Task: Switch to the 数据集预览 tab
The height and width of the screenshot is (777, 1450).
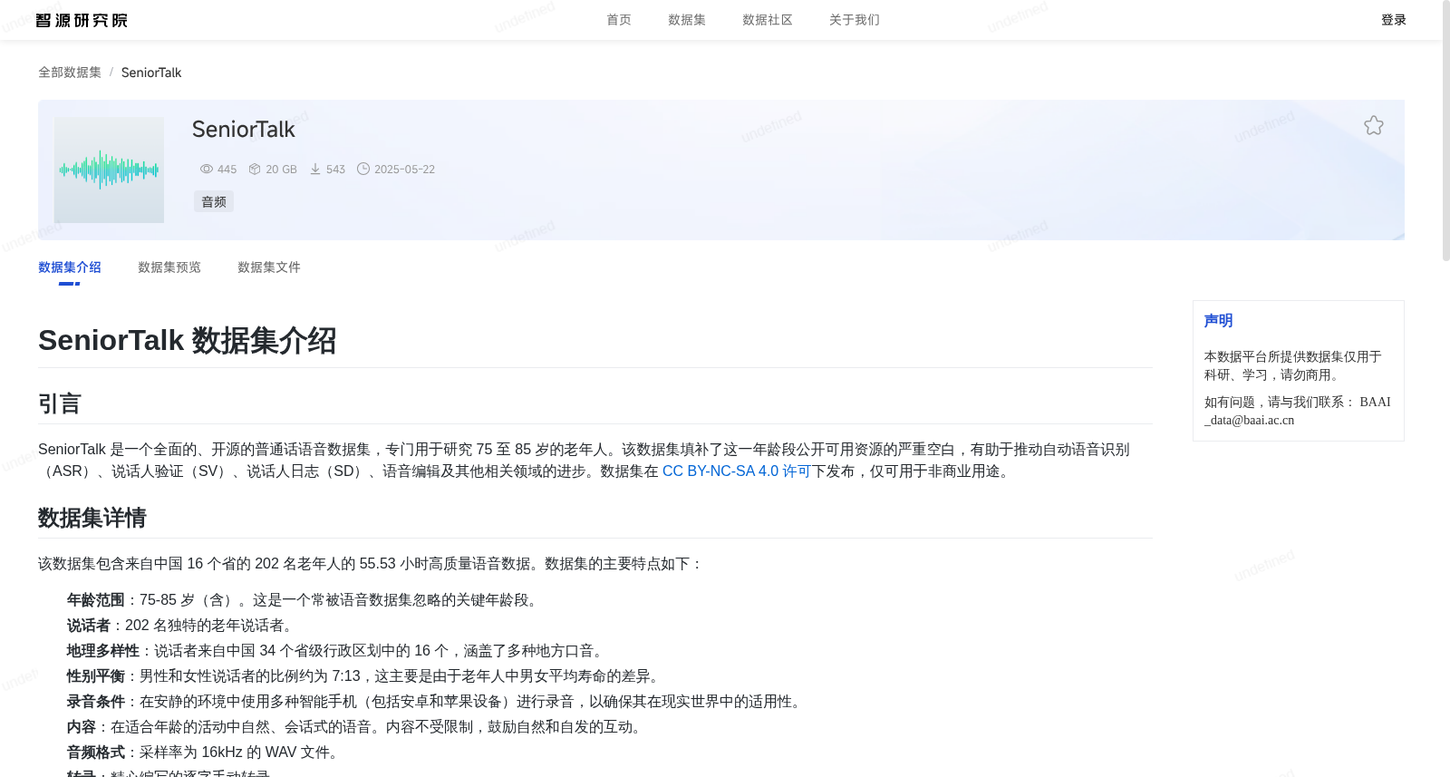Action: pyautogui.click(x=169, y=267)
